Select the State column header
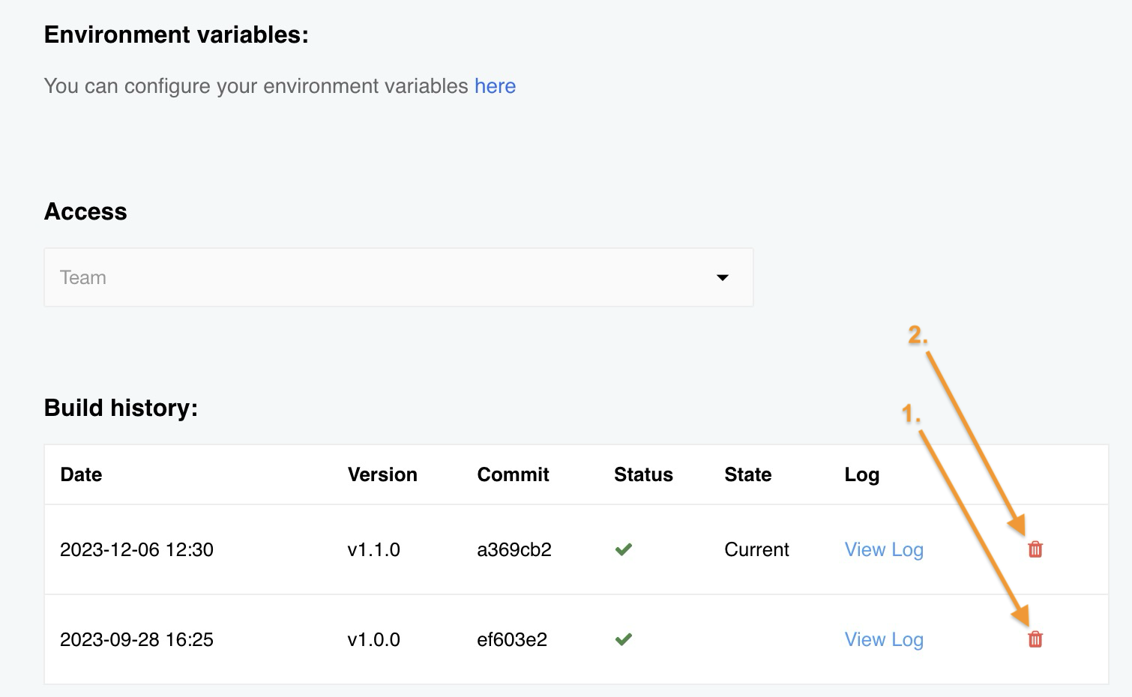This screenshot has height=697, width=1132. coord(747,474)
